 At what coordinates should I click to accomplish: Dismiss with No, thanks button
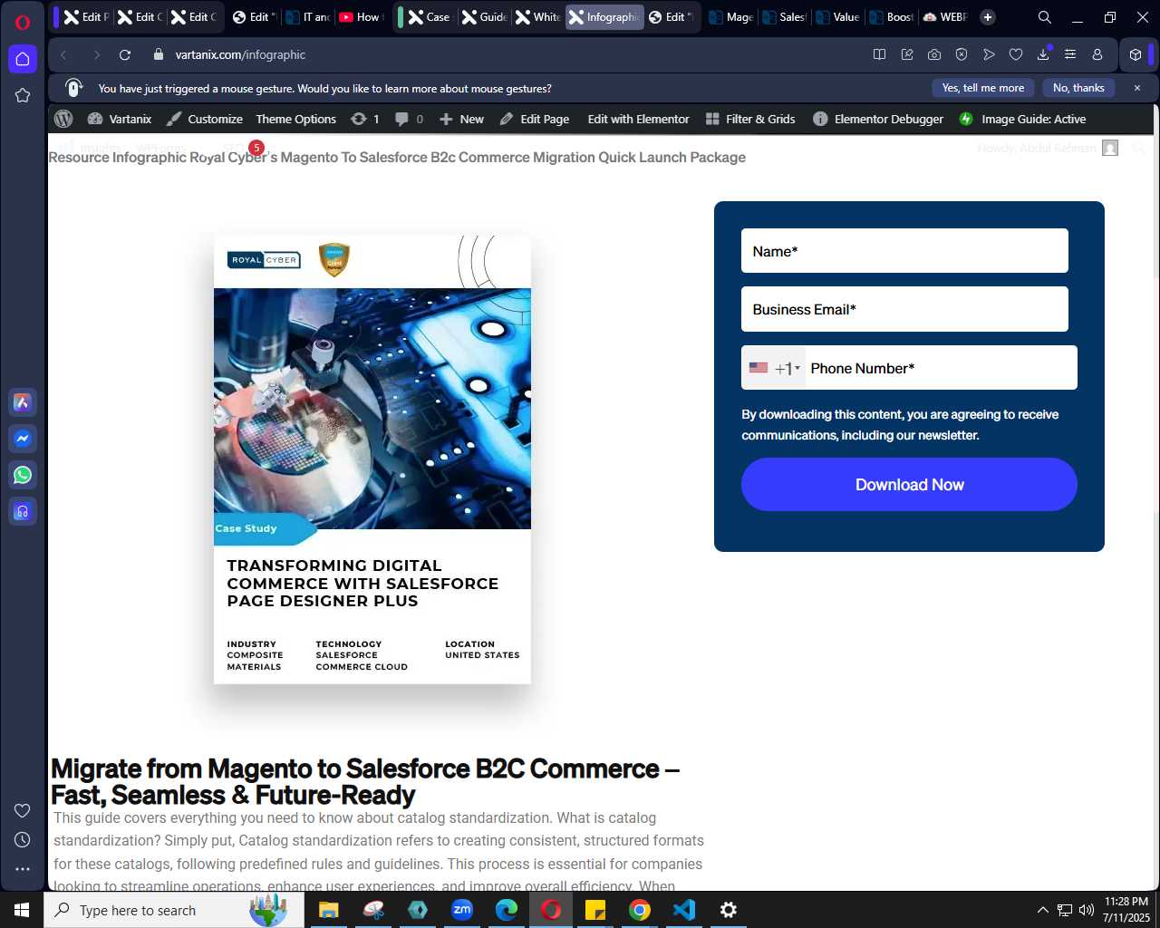pyautogui.click(x=1078, y=88)
